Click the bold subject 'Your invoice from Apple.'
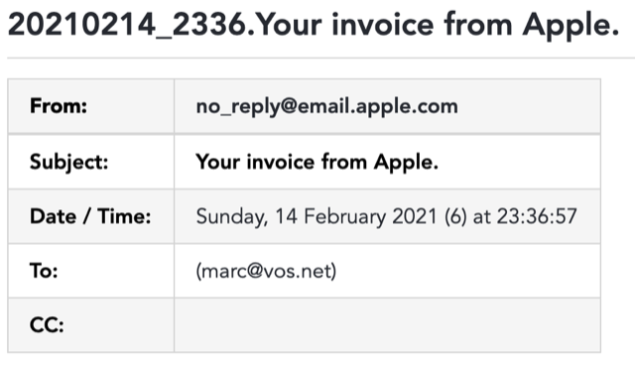Viewport: 635px width, 367px height. pyautogui.click(x=317, y=163)
